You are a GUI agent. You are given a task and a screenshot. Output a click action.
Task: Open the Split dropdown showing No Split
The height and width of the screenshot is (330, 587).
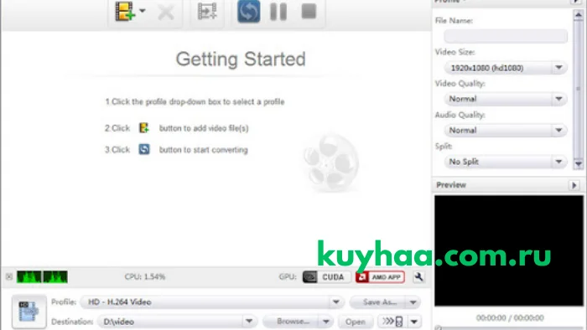506,162
